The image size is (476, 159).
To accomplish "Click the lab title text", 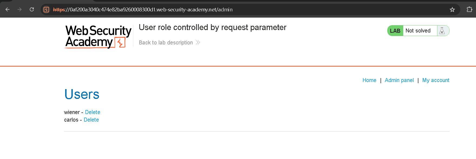I will click(213, 27).
